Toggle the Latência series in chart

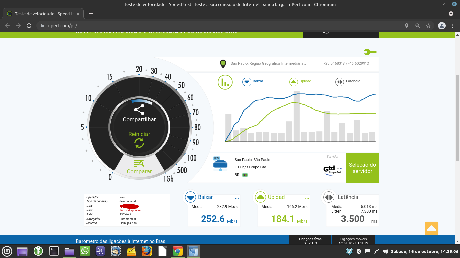(x=348, y=82)
